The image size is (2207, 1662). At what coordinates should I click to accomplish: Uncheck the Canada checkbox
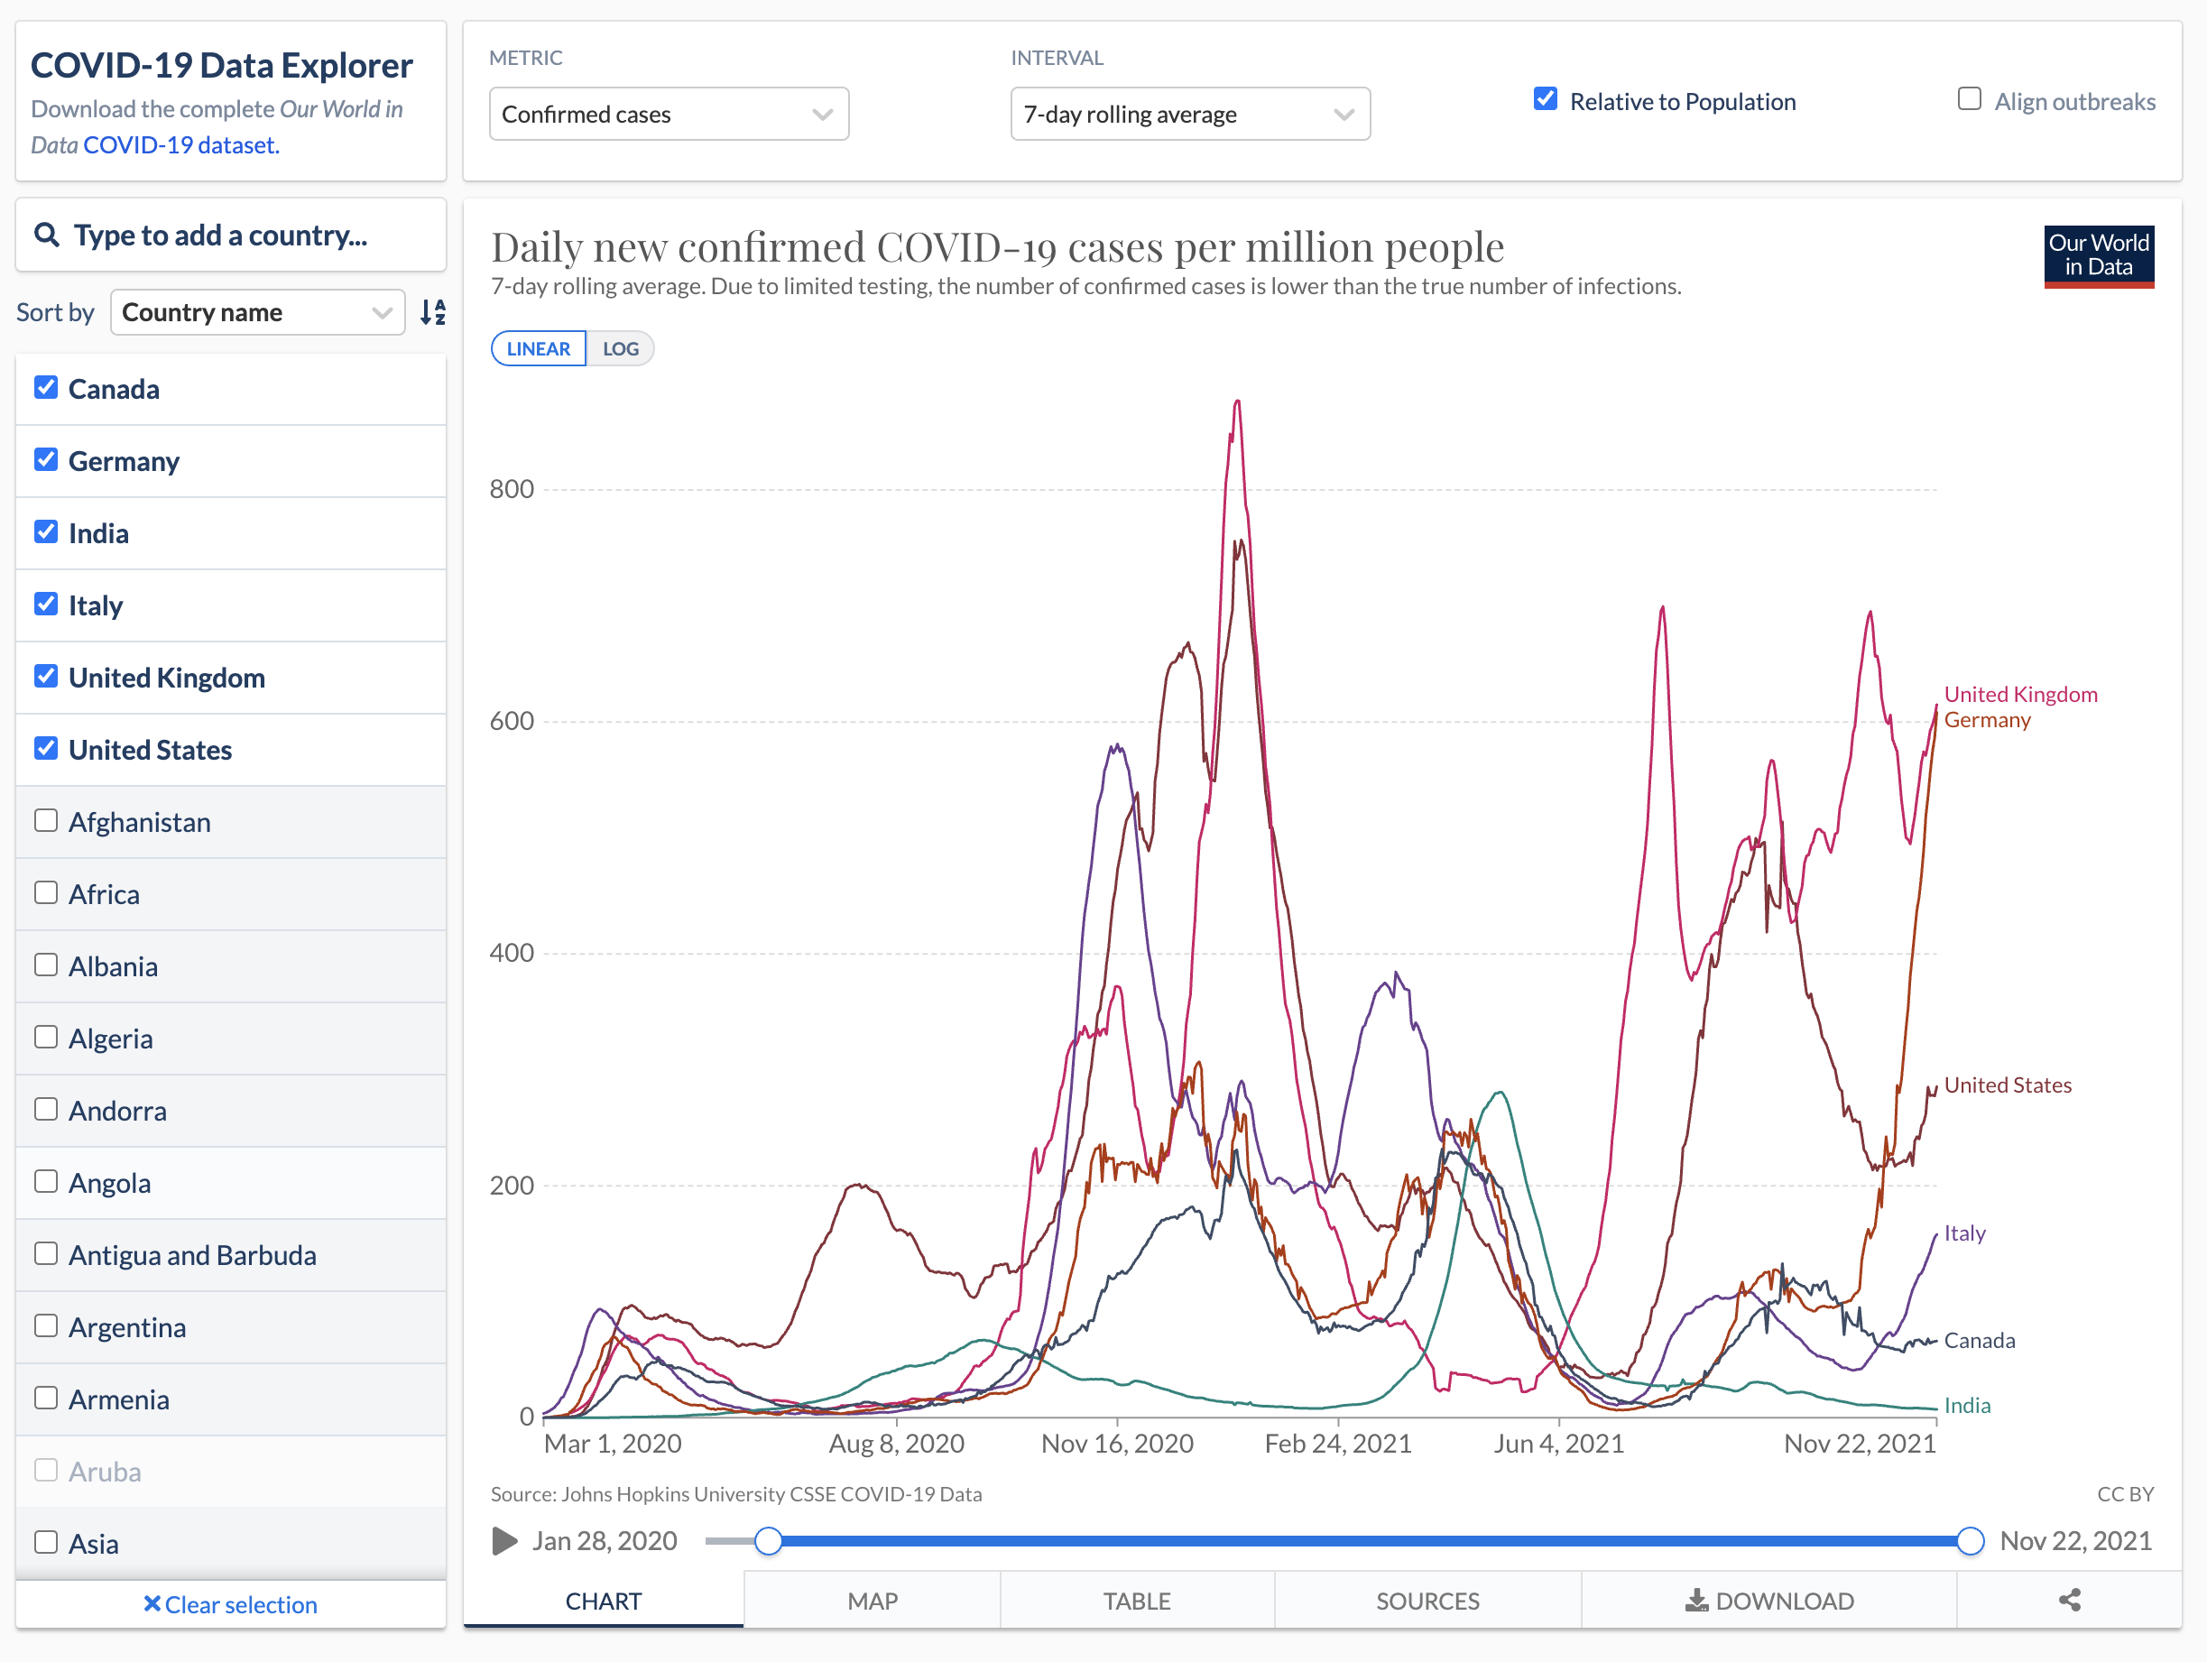click(46, 388)
